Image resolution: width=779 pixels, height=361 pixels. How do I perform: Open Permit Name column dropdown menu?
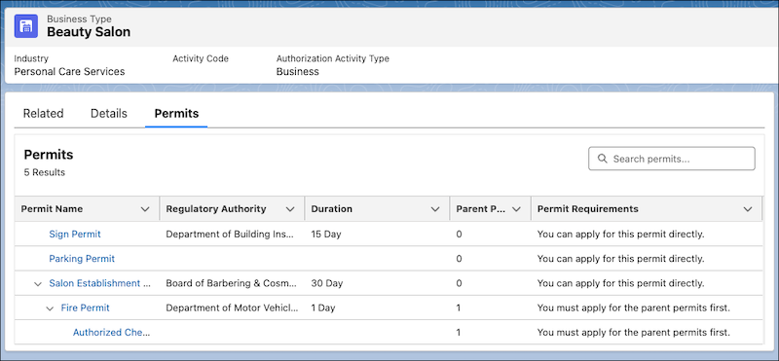click(x=145, y=209)
